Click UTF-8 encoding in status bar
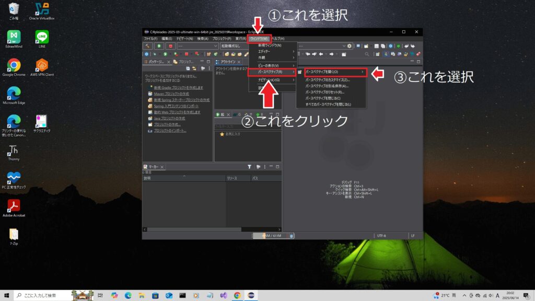Image resolution: width=535 pixels, height=301 pixels. (x=381, y=236)
